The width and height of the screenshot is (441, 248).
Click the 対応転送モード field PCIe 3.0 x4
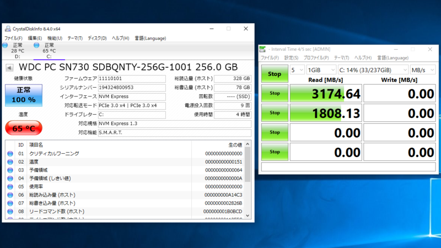click(x=132, y=105)
